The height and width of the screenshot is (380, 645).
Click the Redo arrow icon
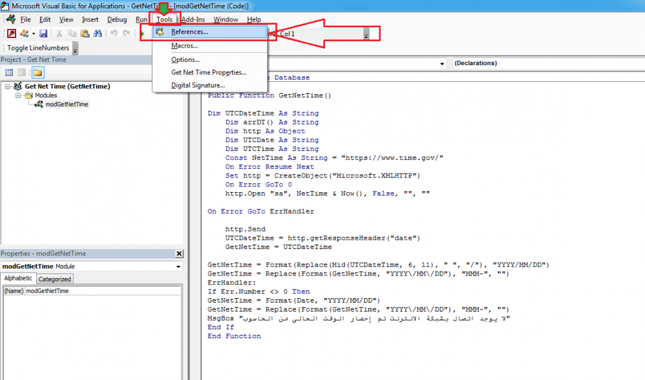[126, 34]
